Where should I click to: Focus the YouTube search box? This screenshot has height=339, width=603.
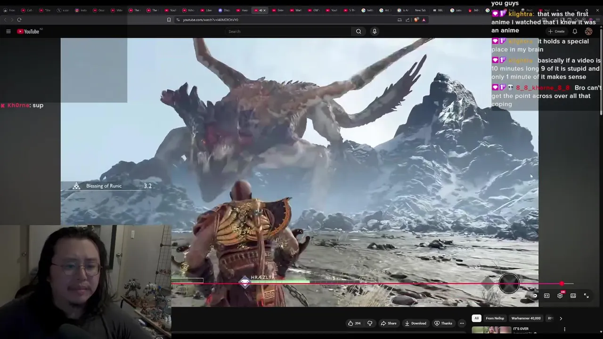287,32
